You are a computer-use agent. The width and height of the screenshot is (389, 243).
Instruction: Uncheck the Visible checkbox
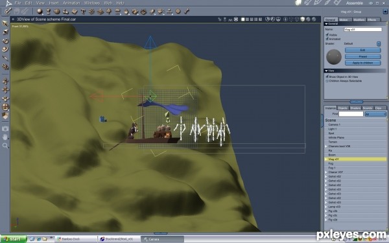point(327,35)
